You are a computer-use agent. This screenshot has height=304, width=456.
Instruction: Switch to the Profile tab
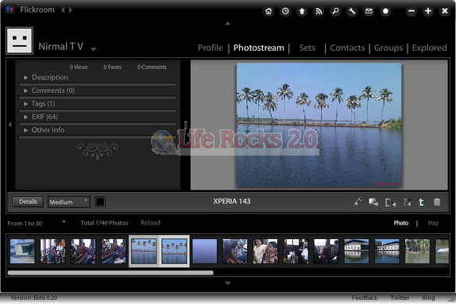[211, 48]
